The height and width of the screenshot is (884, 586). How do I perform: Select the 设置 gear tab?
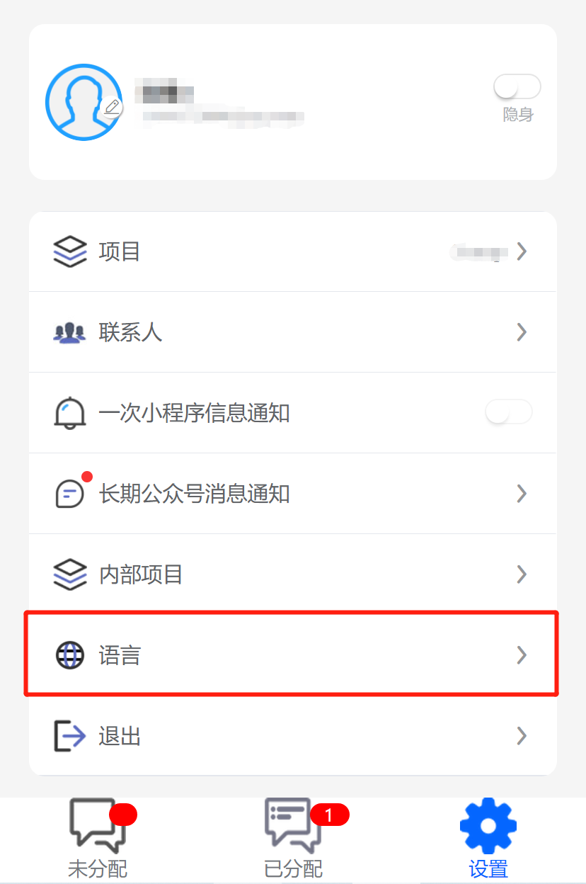pos(488,839)
